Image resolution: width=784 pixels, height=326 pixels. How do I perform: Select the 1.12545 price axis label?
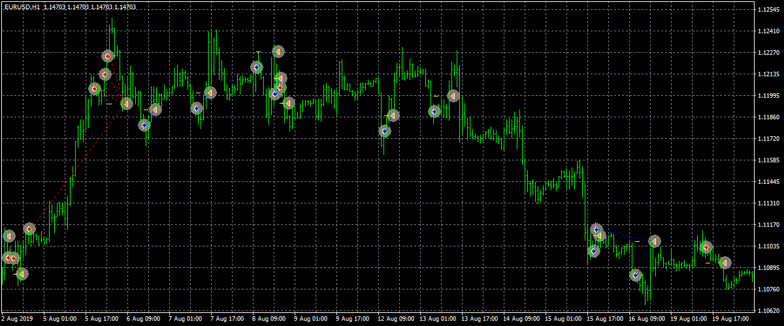(769, 9)
